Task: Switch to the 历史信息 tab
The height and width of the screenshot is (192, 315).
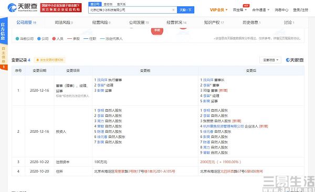Action: point(251,23)
